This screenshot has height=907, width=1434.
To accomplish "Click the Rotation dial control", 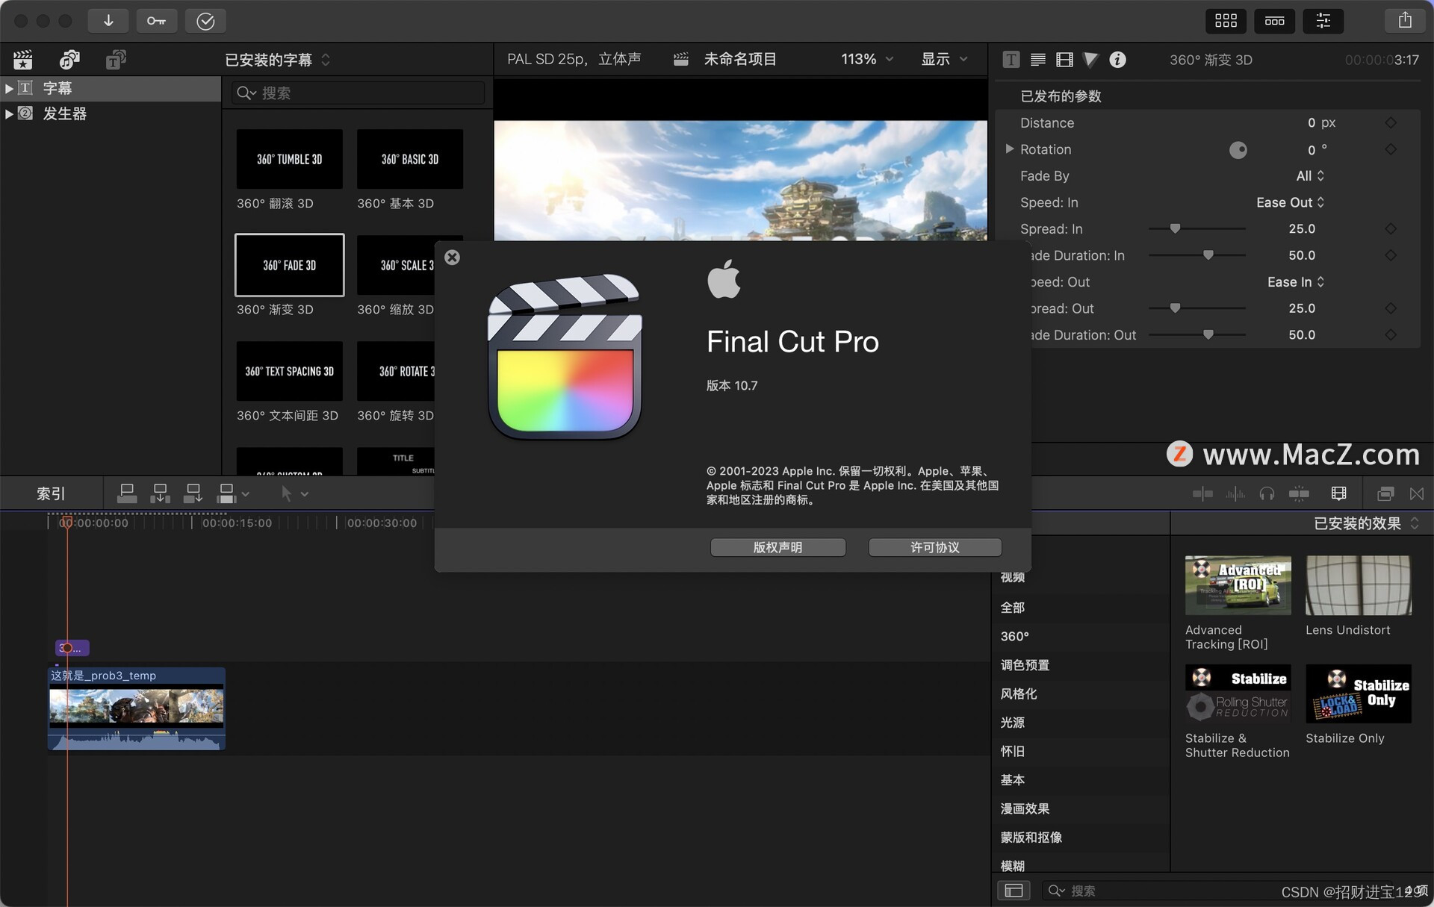I will (1238, 150).
